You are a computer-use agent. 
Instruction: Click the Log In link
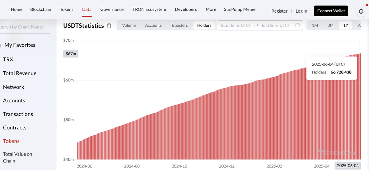coord(301,11)
